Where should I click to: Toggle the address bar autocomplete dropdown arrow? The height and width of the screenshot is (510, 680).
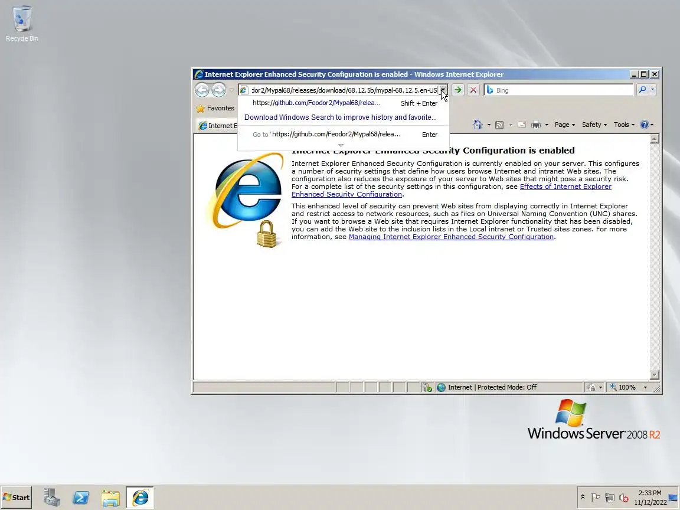[x=443, y=90]
